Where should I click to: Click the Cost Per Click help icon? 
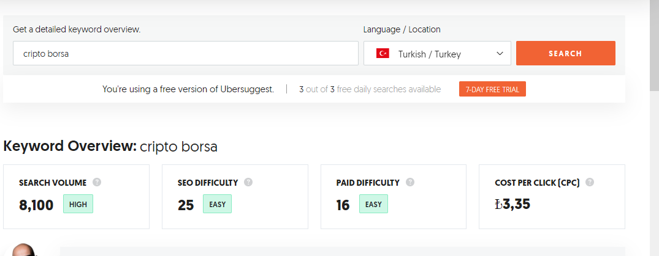(x=590, y=182)
